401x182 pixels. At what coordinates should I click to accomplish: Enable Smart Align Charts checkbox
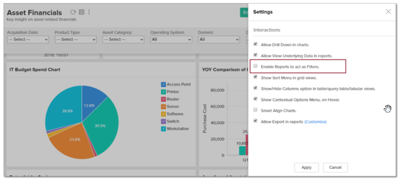click(x=256, y=110)
